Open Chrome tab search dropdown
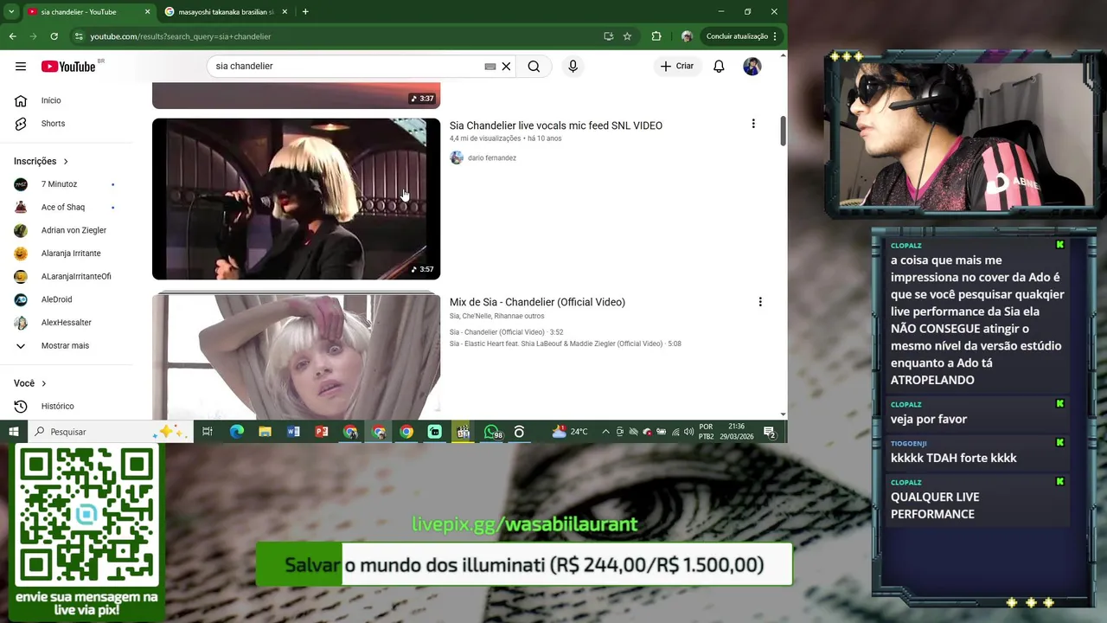Viewport: 1107px width, 623px height. click(11, 12)
